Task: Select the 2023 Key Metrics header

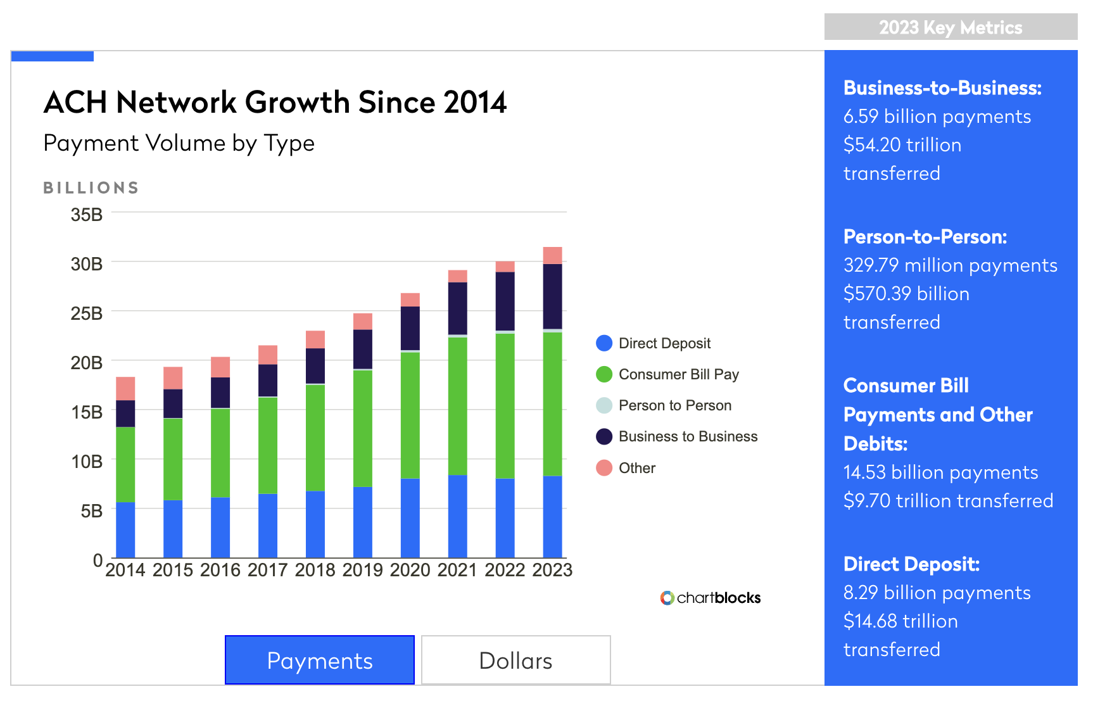Action: pyautogui.click(x=951, y=27)
